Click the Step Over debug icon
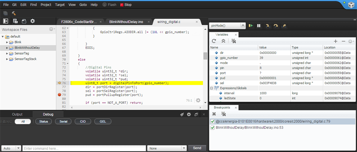 click(276, 26)
